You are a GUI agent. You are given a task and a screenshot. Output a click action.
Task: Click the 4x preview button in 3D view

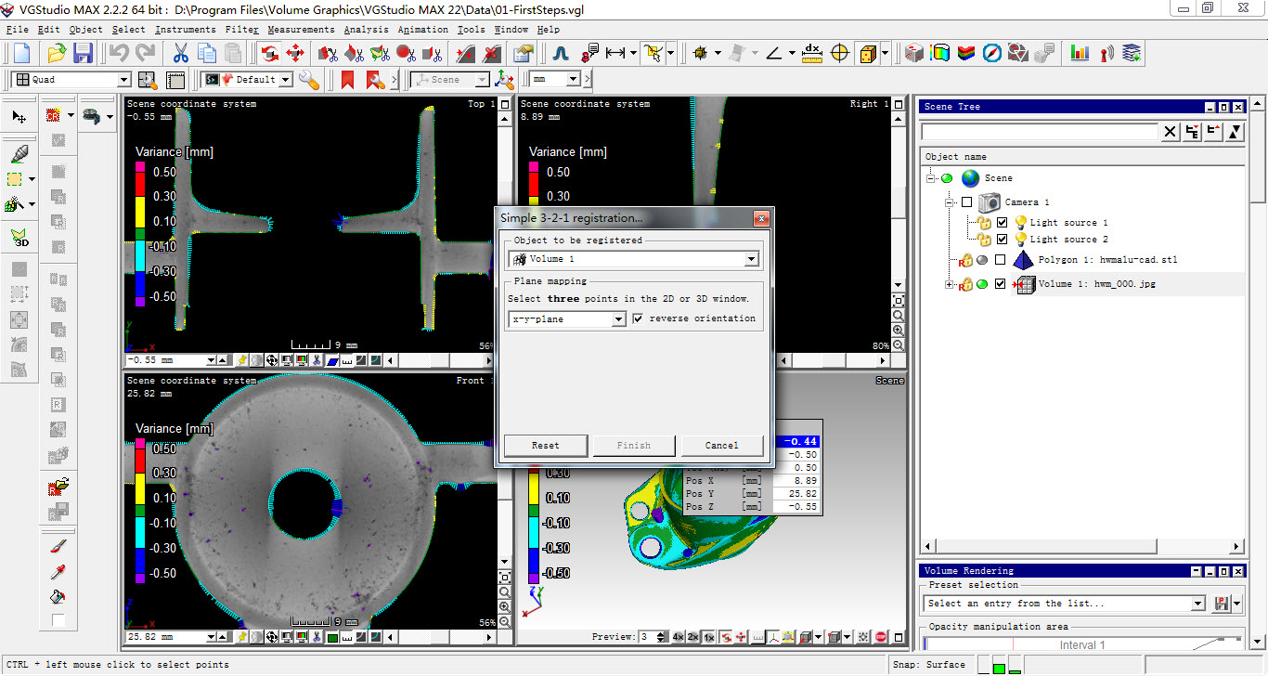[x=679, y=637]
